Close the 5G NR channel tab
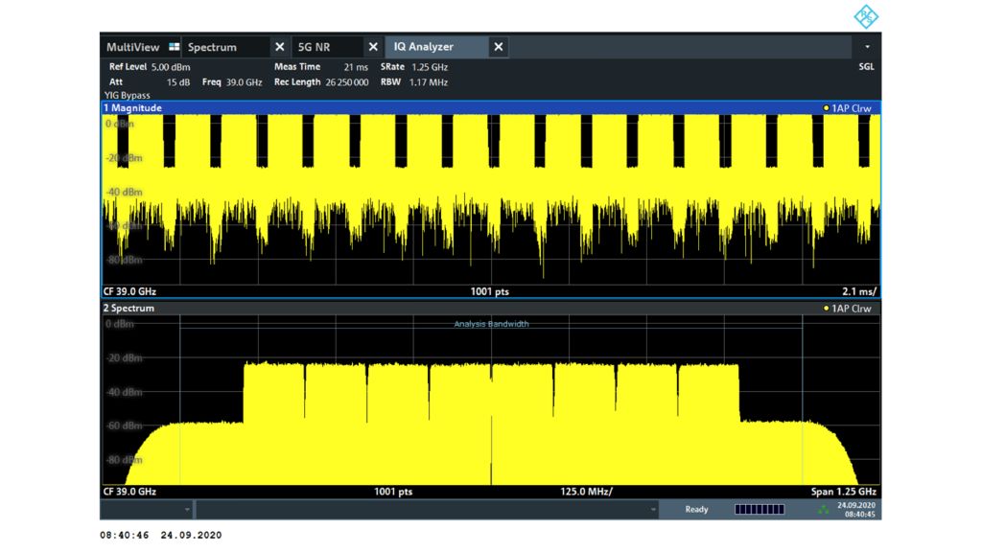The height and width of the screenshot is (552, 982). pyautogui.click(x=373, y=47)
